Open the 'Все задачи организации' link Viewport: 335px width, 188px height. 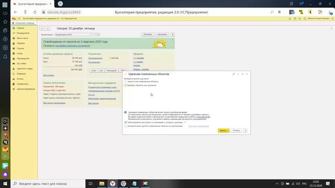click(54, 103)
